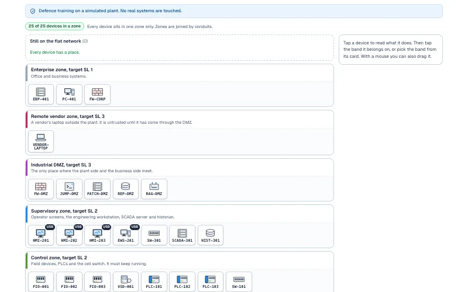This screenshot has height=292, width=468.
Task: Click the 'Office and business systems.' description
Action: [59, 77]
